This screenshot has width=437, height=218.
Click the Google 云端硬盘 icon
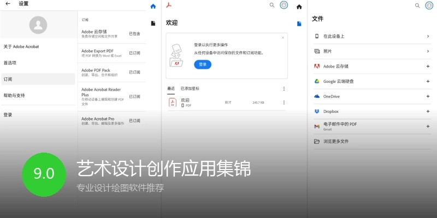click(317, 81)
